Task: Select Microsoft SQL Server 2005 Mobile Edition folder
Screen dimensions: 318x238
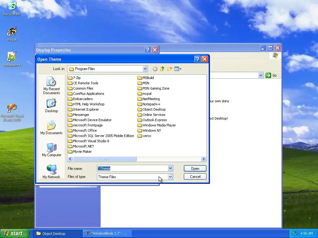Action: tap(101, 136)
